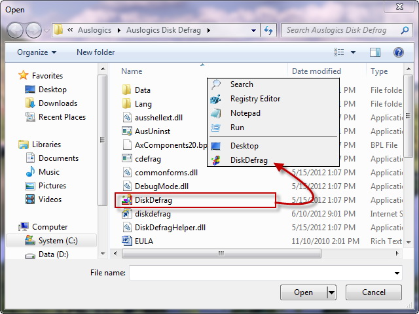Viewport: 419px width, 314px height.
Task: Sort by Type column header
Action: click(379, 71)
